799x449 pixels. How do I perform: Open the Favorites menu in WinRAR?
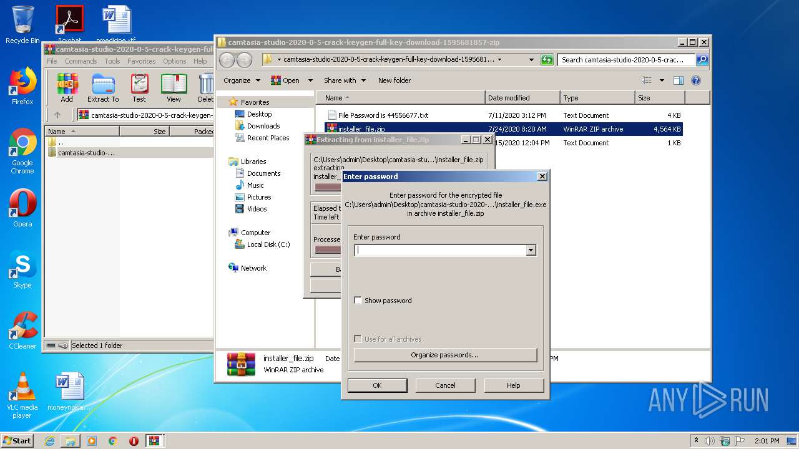point(142,61)
